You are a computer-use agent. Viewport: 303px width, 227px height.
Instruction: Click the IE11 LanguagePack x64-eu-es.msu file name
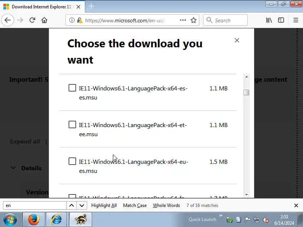pyautogui.click(x=134, y=166)
